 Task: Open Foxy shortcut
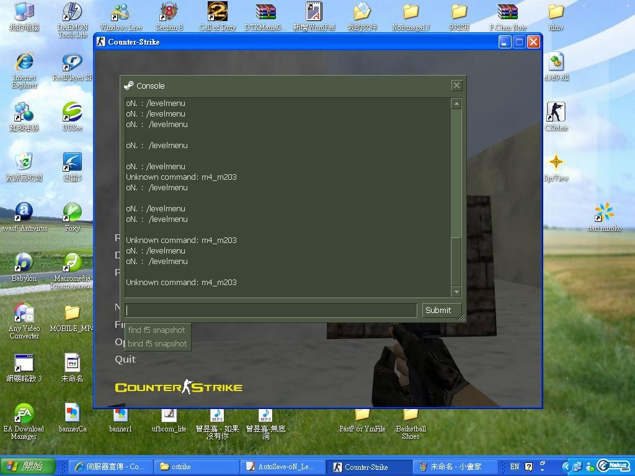tap(73, 218)
